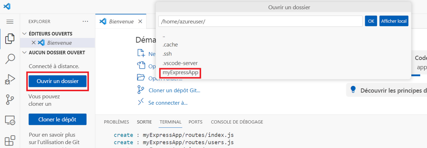Click the Afficher local button
Screen dimensions: 427x148
coord(394,21)
